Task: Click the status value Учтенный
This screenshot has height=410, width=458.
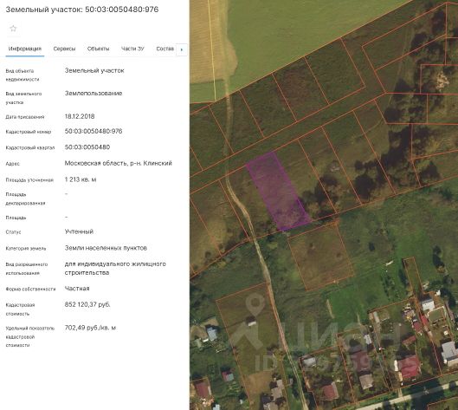Action: [x=79, y=231]
